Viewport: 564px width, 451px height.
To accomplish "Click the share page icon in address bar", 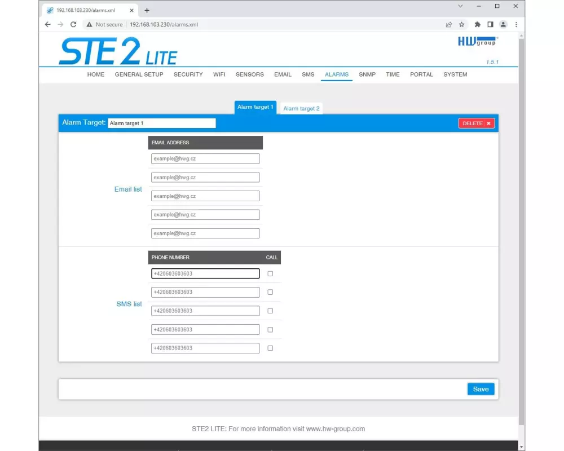I will 449,24.
